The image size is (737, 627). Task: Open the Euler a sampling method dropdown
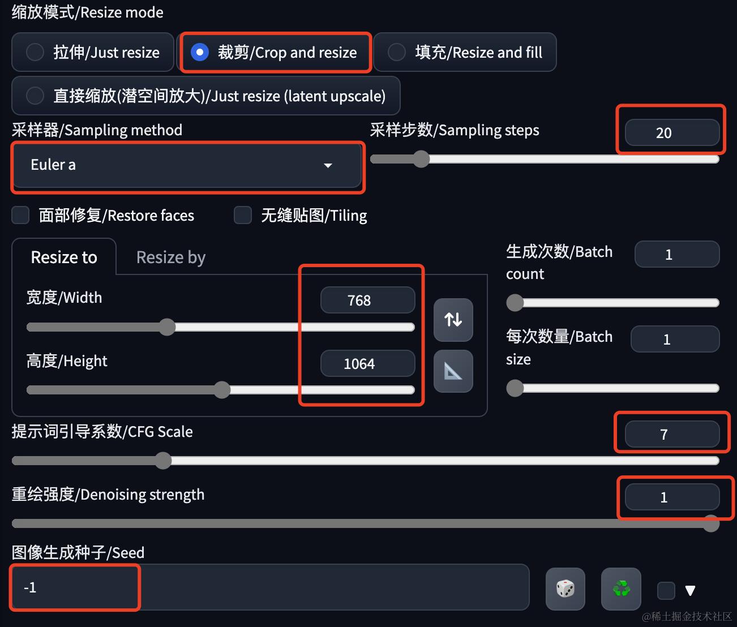point(187,165)
